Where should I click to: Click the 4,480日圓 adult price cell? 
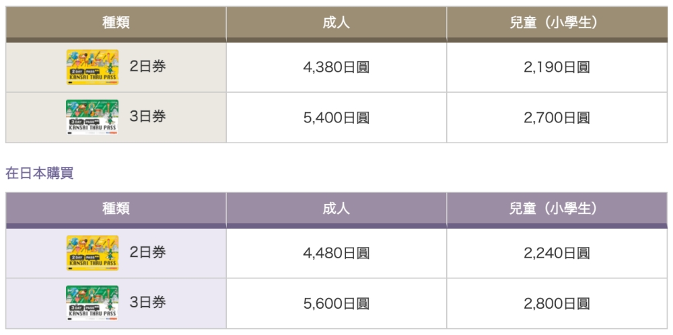click(x=336, y=254)
